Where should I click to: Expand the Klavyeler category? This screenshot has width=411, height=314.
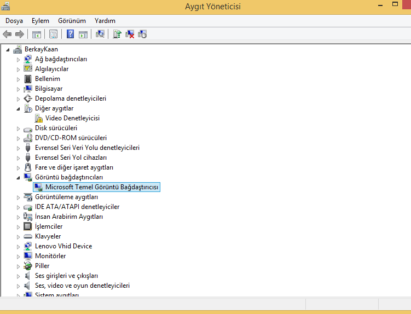pyautogui.click(x=18, y=237)
